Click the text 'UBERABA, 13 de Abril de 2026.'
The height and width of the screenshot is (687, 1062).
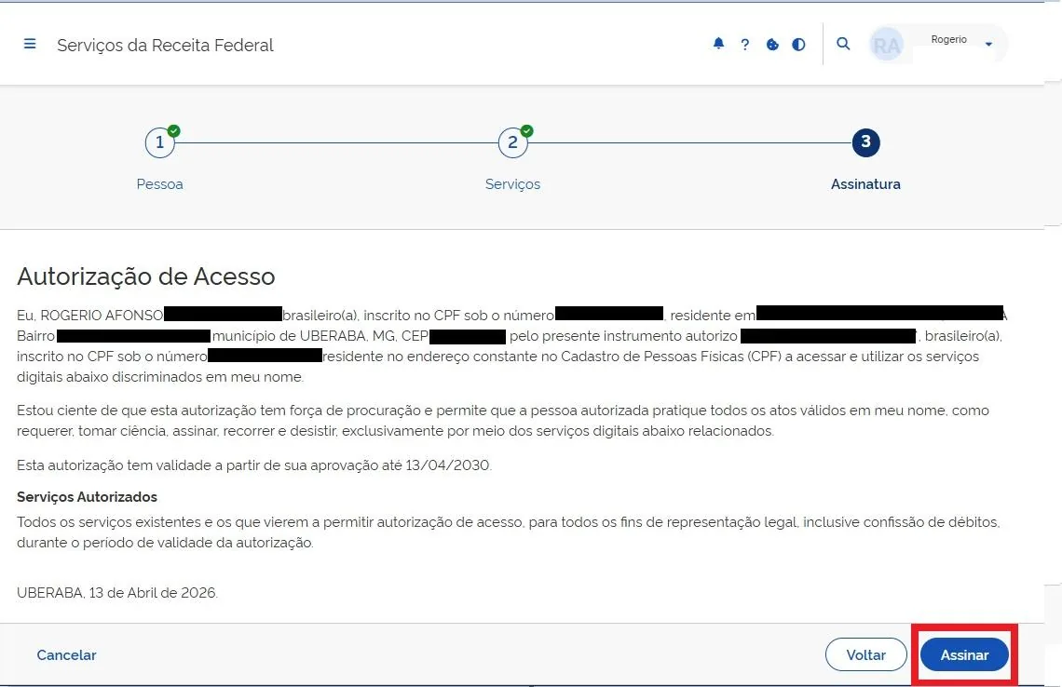117,593
